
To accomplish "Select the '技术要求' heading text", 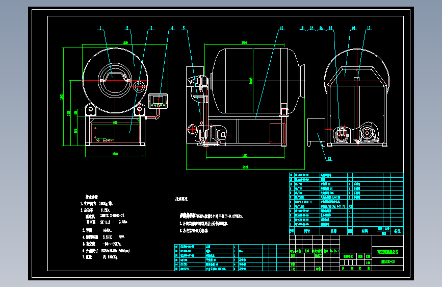I will coord(181,199).
